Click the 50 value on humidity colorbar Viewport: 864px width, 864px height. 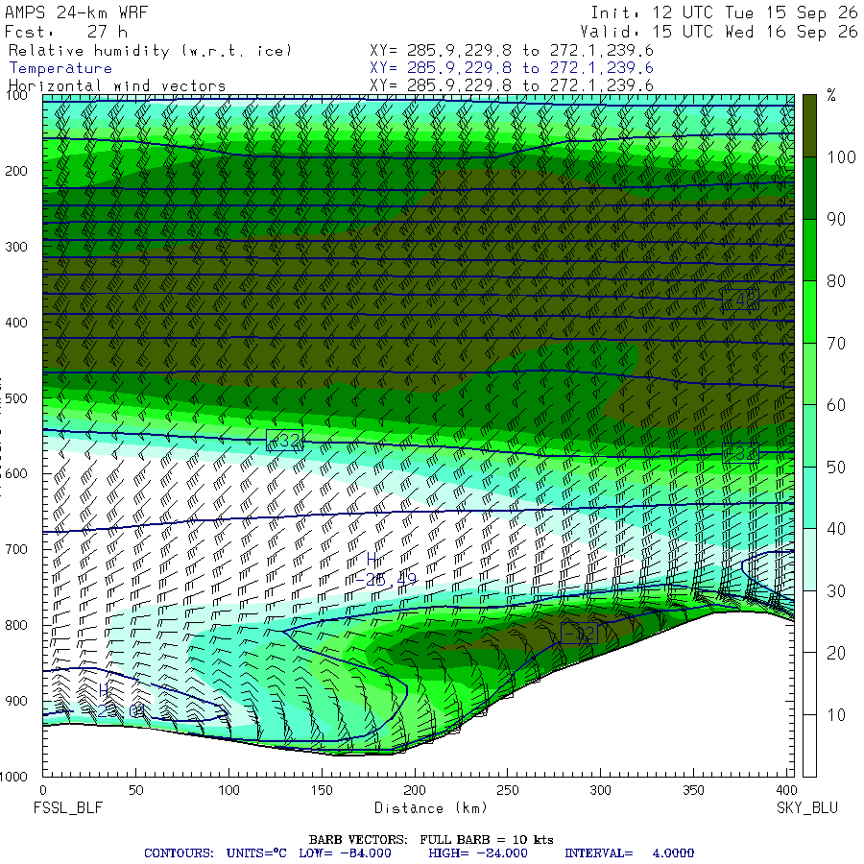coord(836,468)
